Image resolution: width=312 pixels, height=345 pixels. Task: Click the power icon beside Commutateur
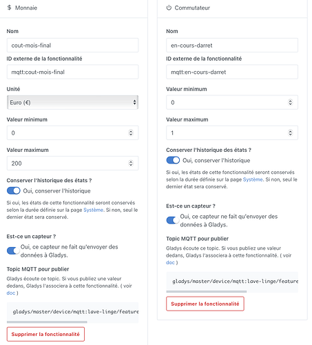(x=169, y=8)
